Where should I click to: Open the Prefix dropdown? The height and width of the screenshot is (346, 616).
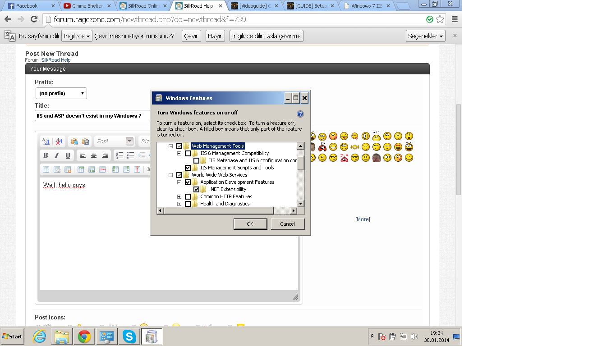[61, 93]
